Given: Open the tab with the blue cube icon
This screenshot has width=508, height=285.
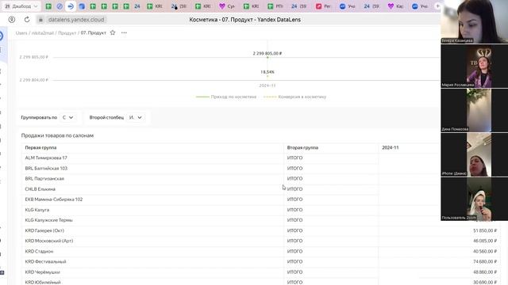Looking at the screenshot, I should 82,6.
